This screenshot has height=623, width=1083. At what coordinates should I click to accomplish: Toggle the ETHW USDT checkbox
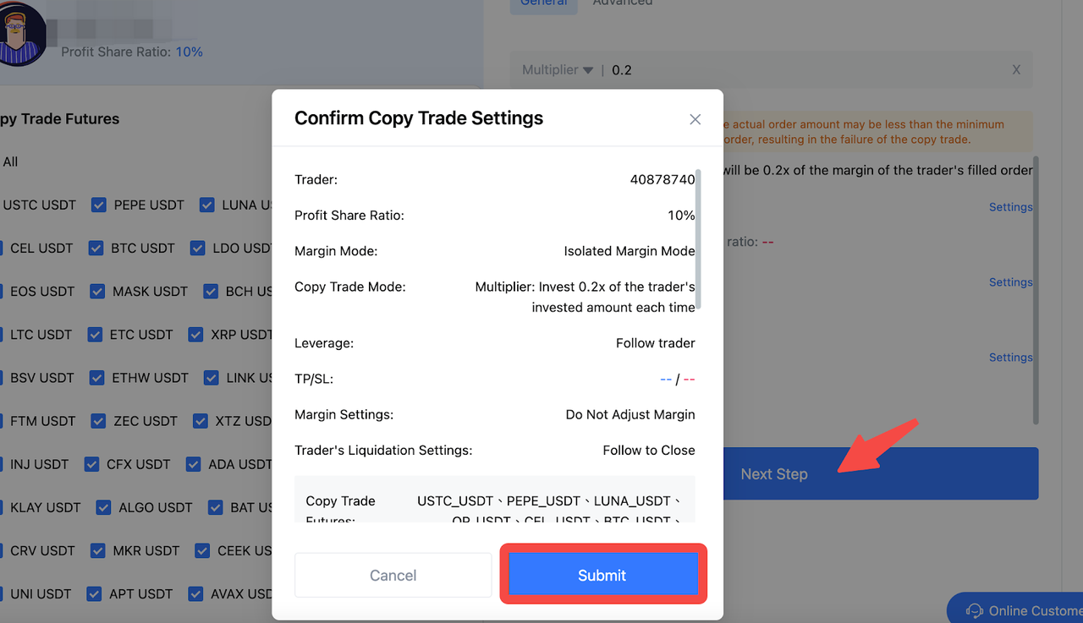[x=96, y=377]
